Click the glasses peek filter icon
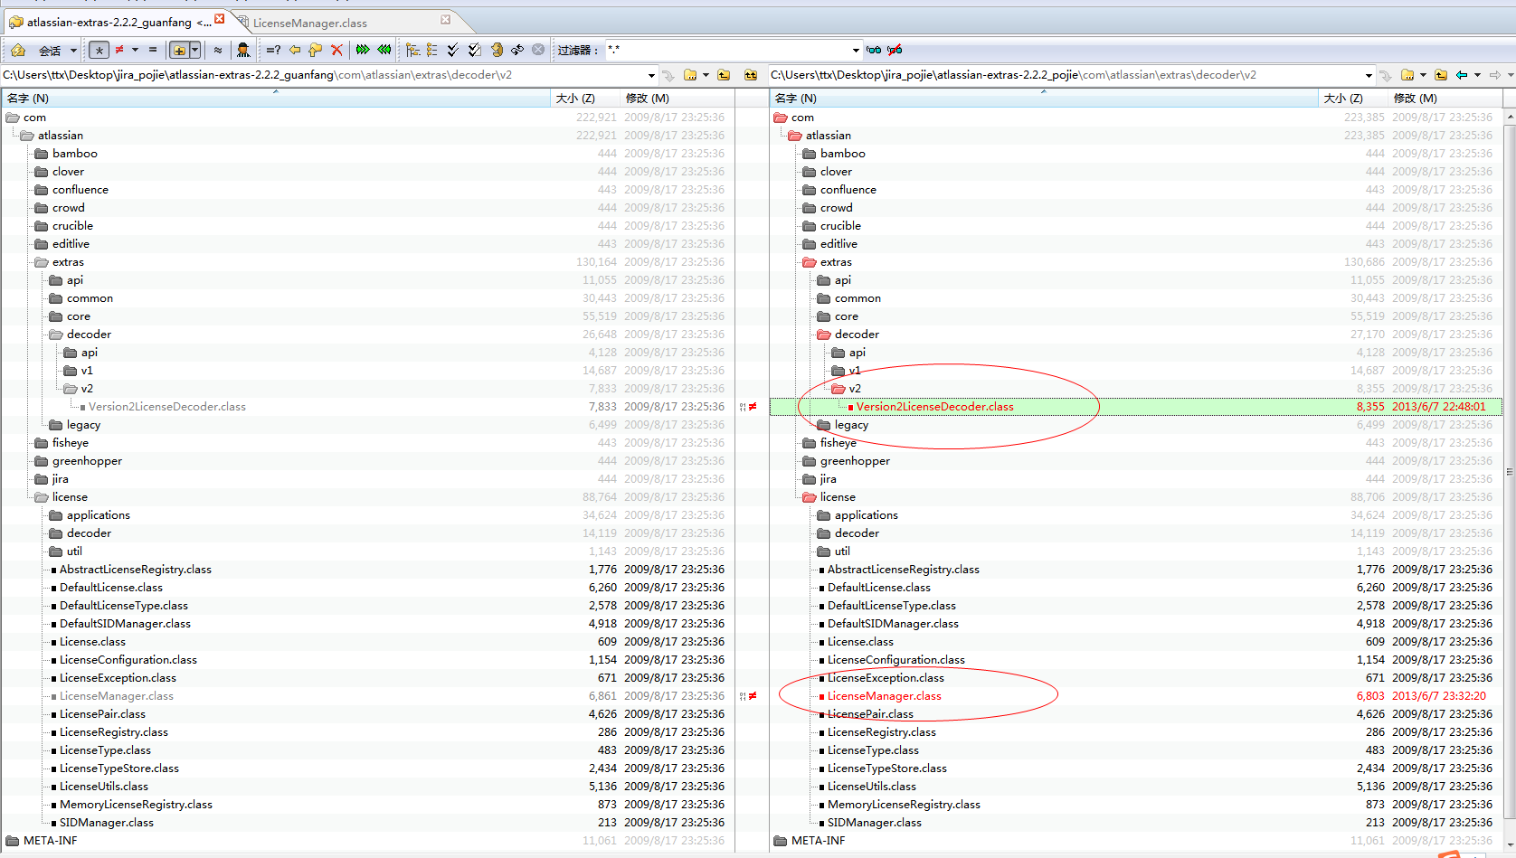The image size is (1516, 858). click(x=874, y=50)
